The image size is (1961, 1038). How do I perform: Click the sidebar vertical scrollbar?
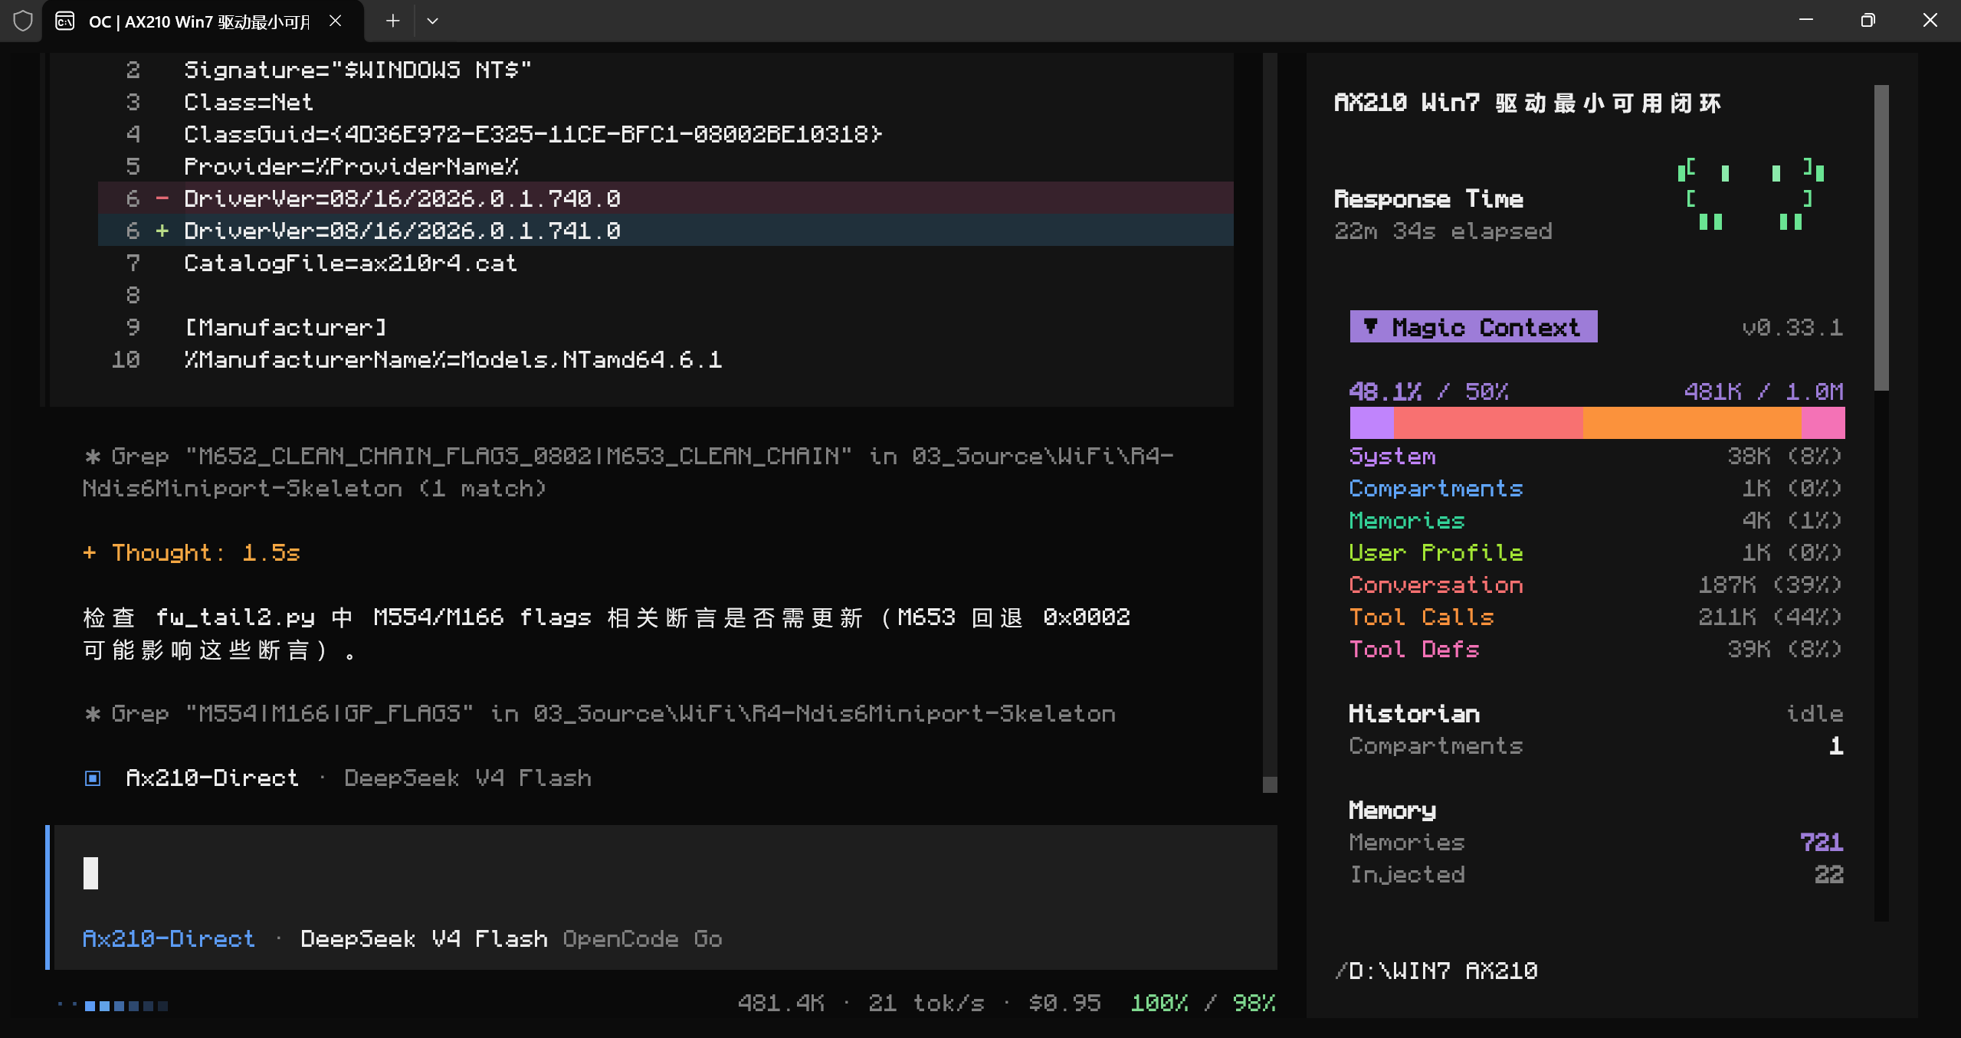point(1881,237)
